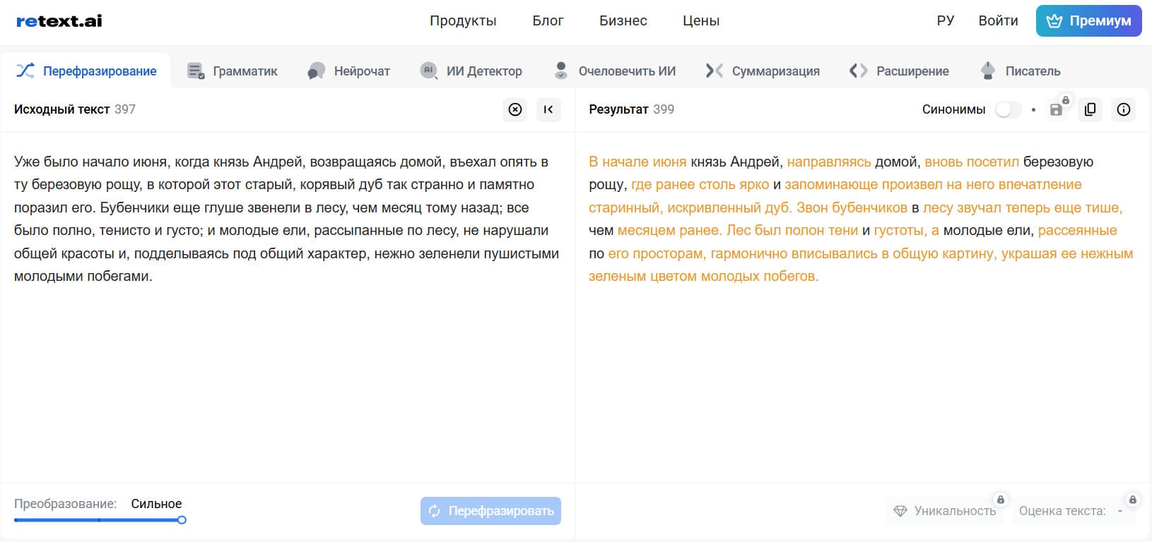Collapse the source panel arrow icon
1152x542 pixels.
548,109
